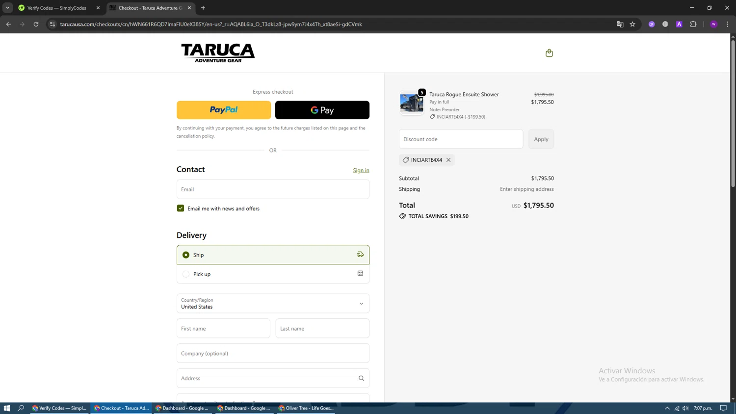
Task: Select the Ship delivery option
Action: pyautogui.click(x=273, y=255)
